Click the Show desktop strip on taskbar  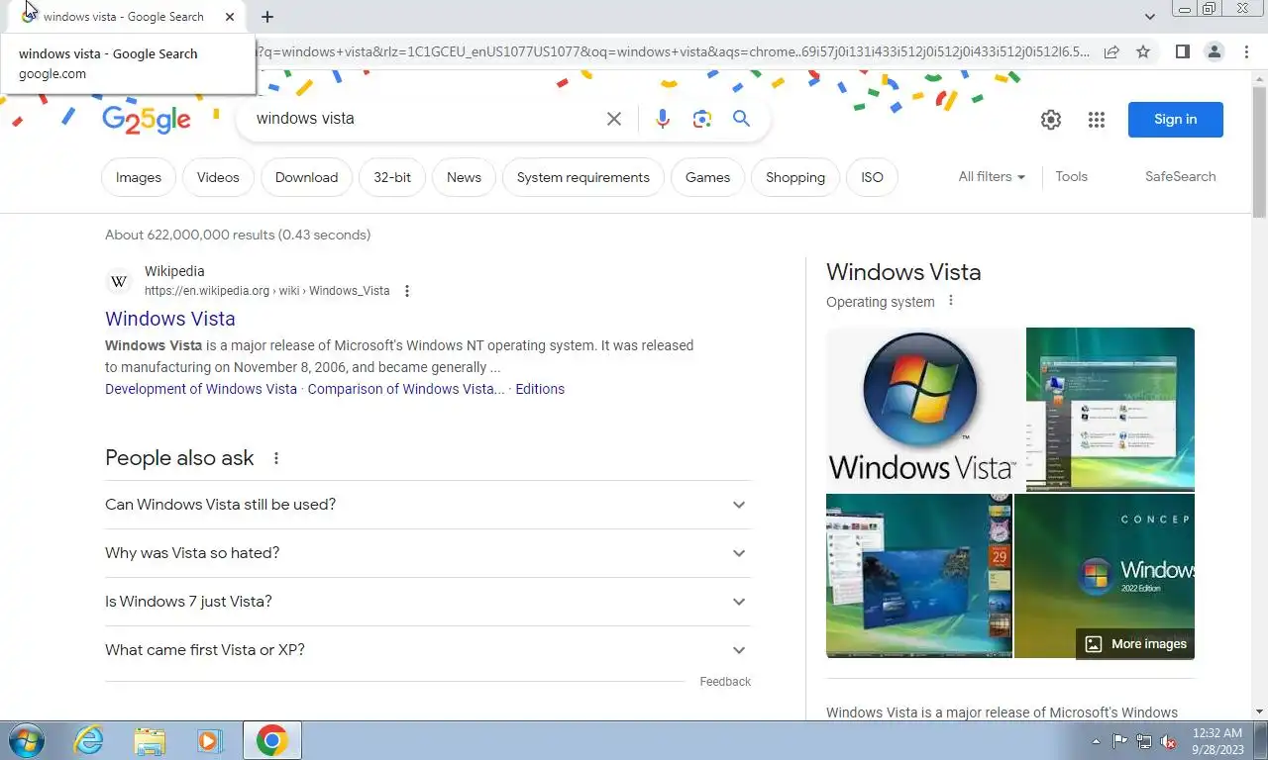(x=1261, y=740)
